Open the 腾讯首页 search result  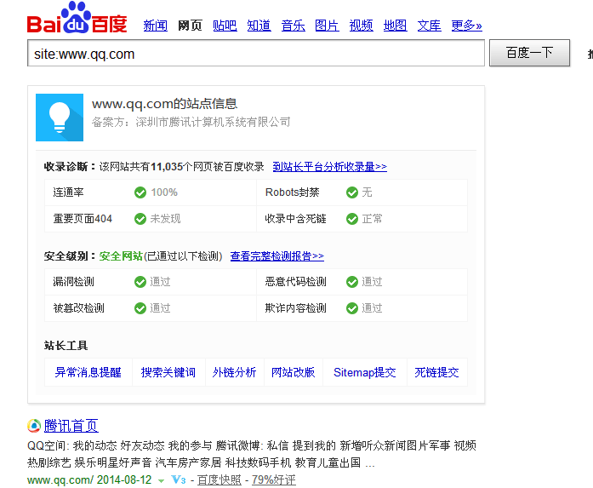(x=71, y=426)
